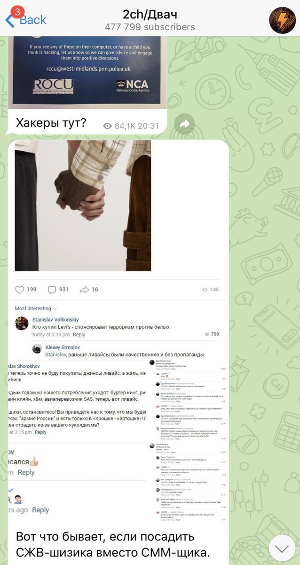300x565 pixels.
Task: Tap Alexey Ermolov's avatar icon
Action: (37, 349)
